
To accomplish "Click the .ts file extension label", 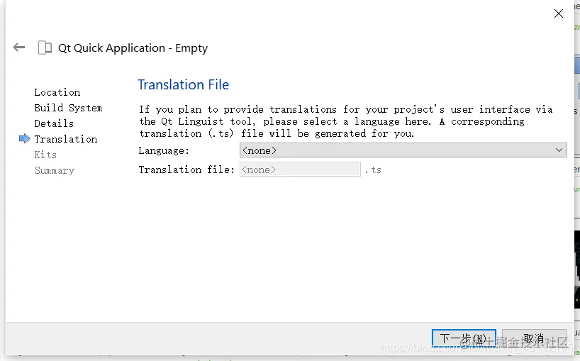I will 373,170.
